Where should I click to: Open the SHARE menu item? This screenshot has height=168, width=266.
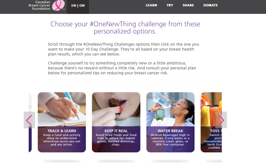[188, 5]
